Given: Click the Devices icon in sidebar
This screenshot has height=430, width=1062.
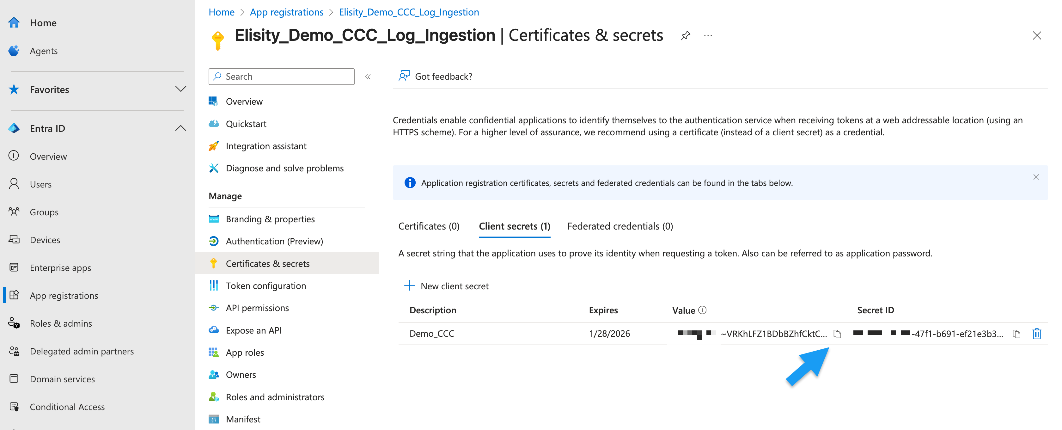Looking at the screenshot, I should [x=14, y=240].
